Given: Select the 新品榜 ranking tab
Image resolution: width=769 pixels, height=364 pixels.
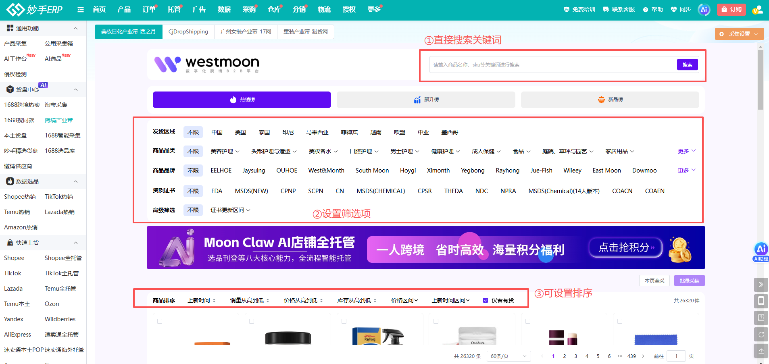Looking at the screenshot, I should pyautogui.click(x=610, y=100).
